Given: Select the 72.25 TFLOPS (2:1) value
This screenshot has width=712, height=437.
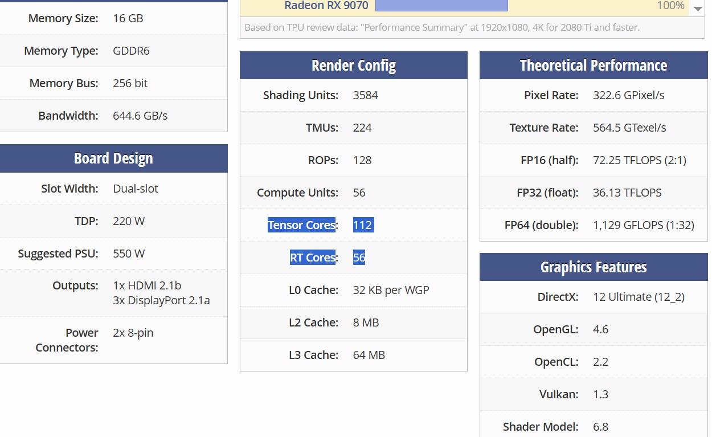Looking at the screenshot, I should click(640, 160).
